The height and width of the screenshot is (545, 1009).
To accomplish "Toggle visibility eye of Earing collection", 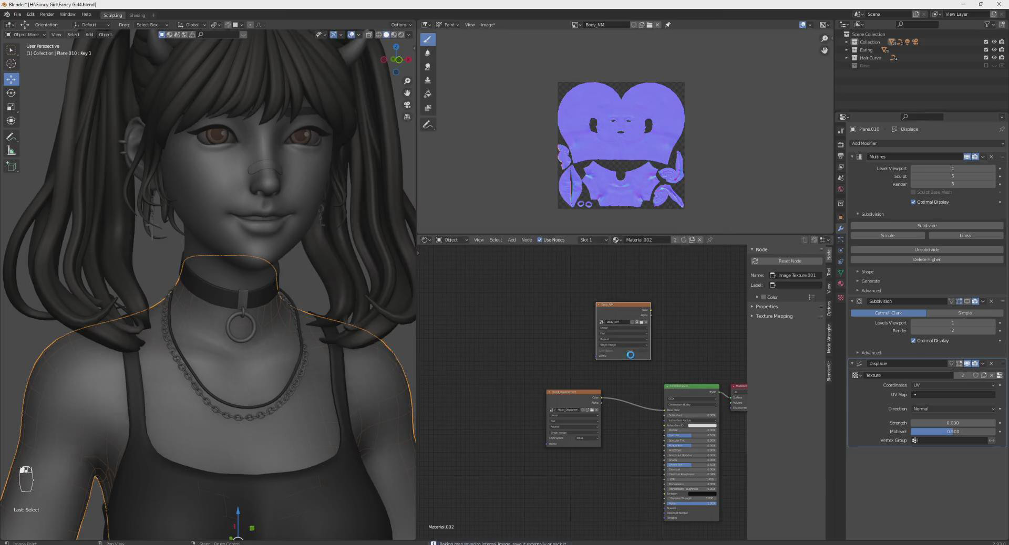I will 994,50.
